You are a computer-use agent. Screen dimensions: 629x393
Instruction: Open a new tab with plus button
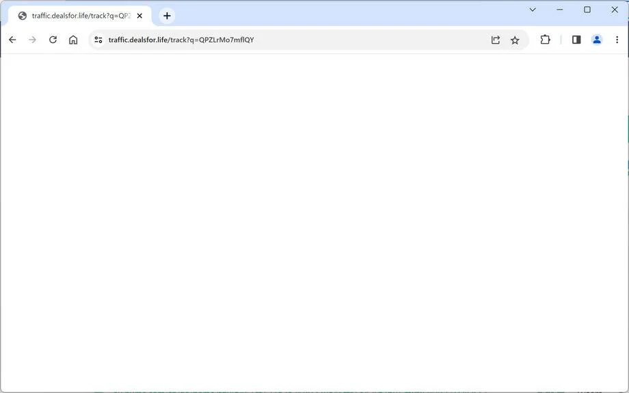(x=168, y=16)
